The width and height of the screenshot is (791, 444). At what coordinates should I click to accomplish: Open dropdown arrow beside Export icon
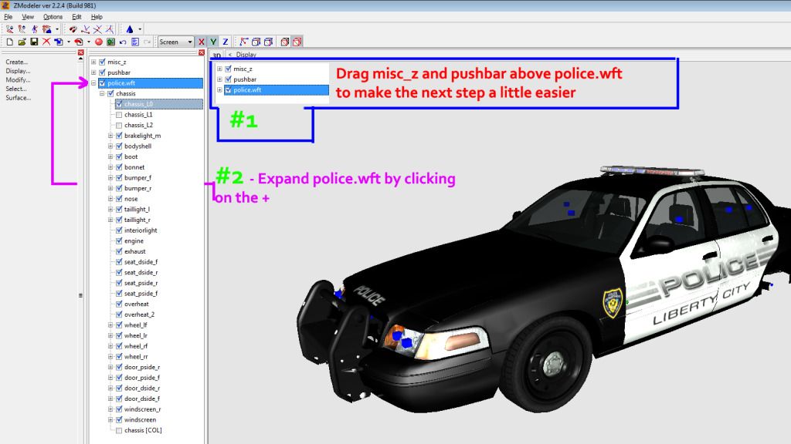pyautogui.click(x=89, y=42)
